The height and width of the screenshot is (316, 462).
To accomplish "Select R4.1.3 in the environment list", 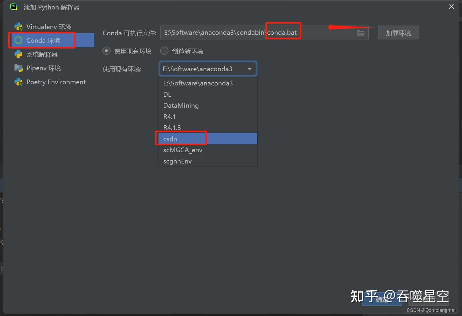I will tap(172, 127).
